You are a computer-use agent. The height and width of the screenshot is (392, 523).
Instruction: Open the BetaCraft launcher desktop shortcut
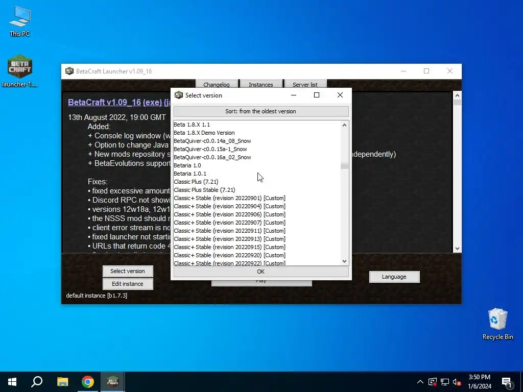pos(20,70)
